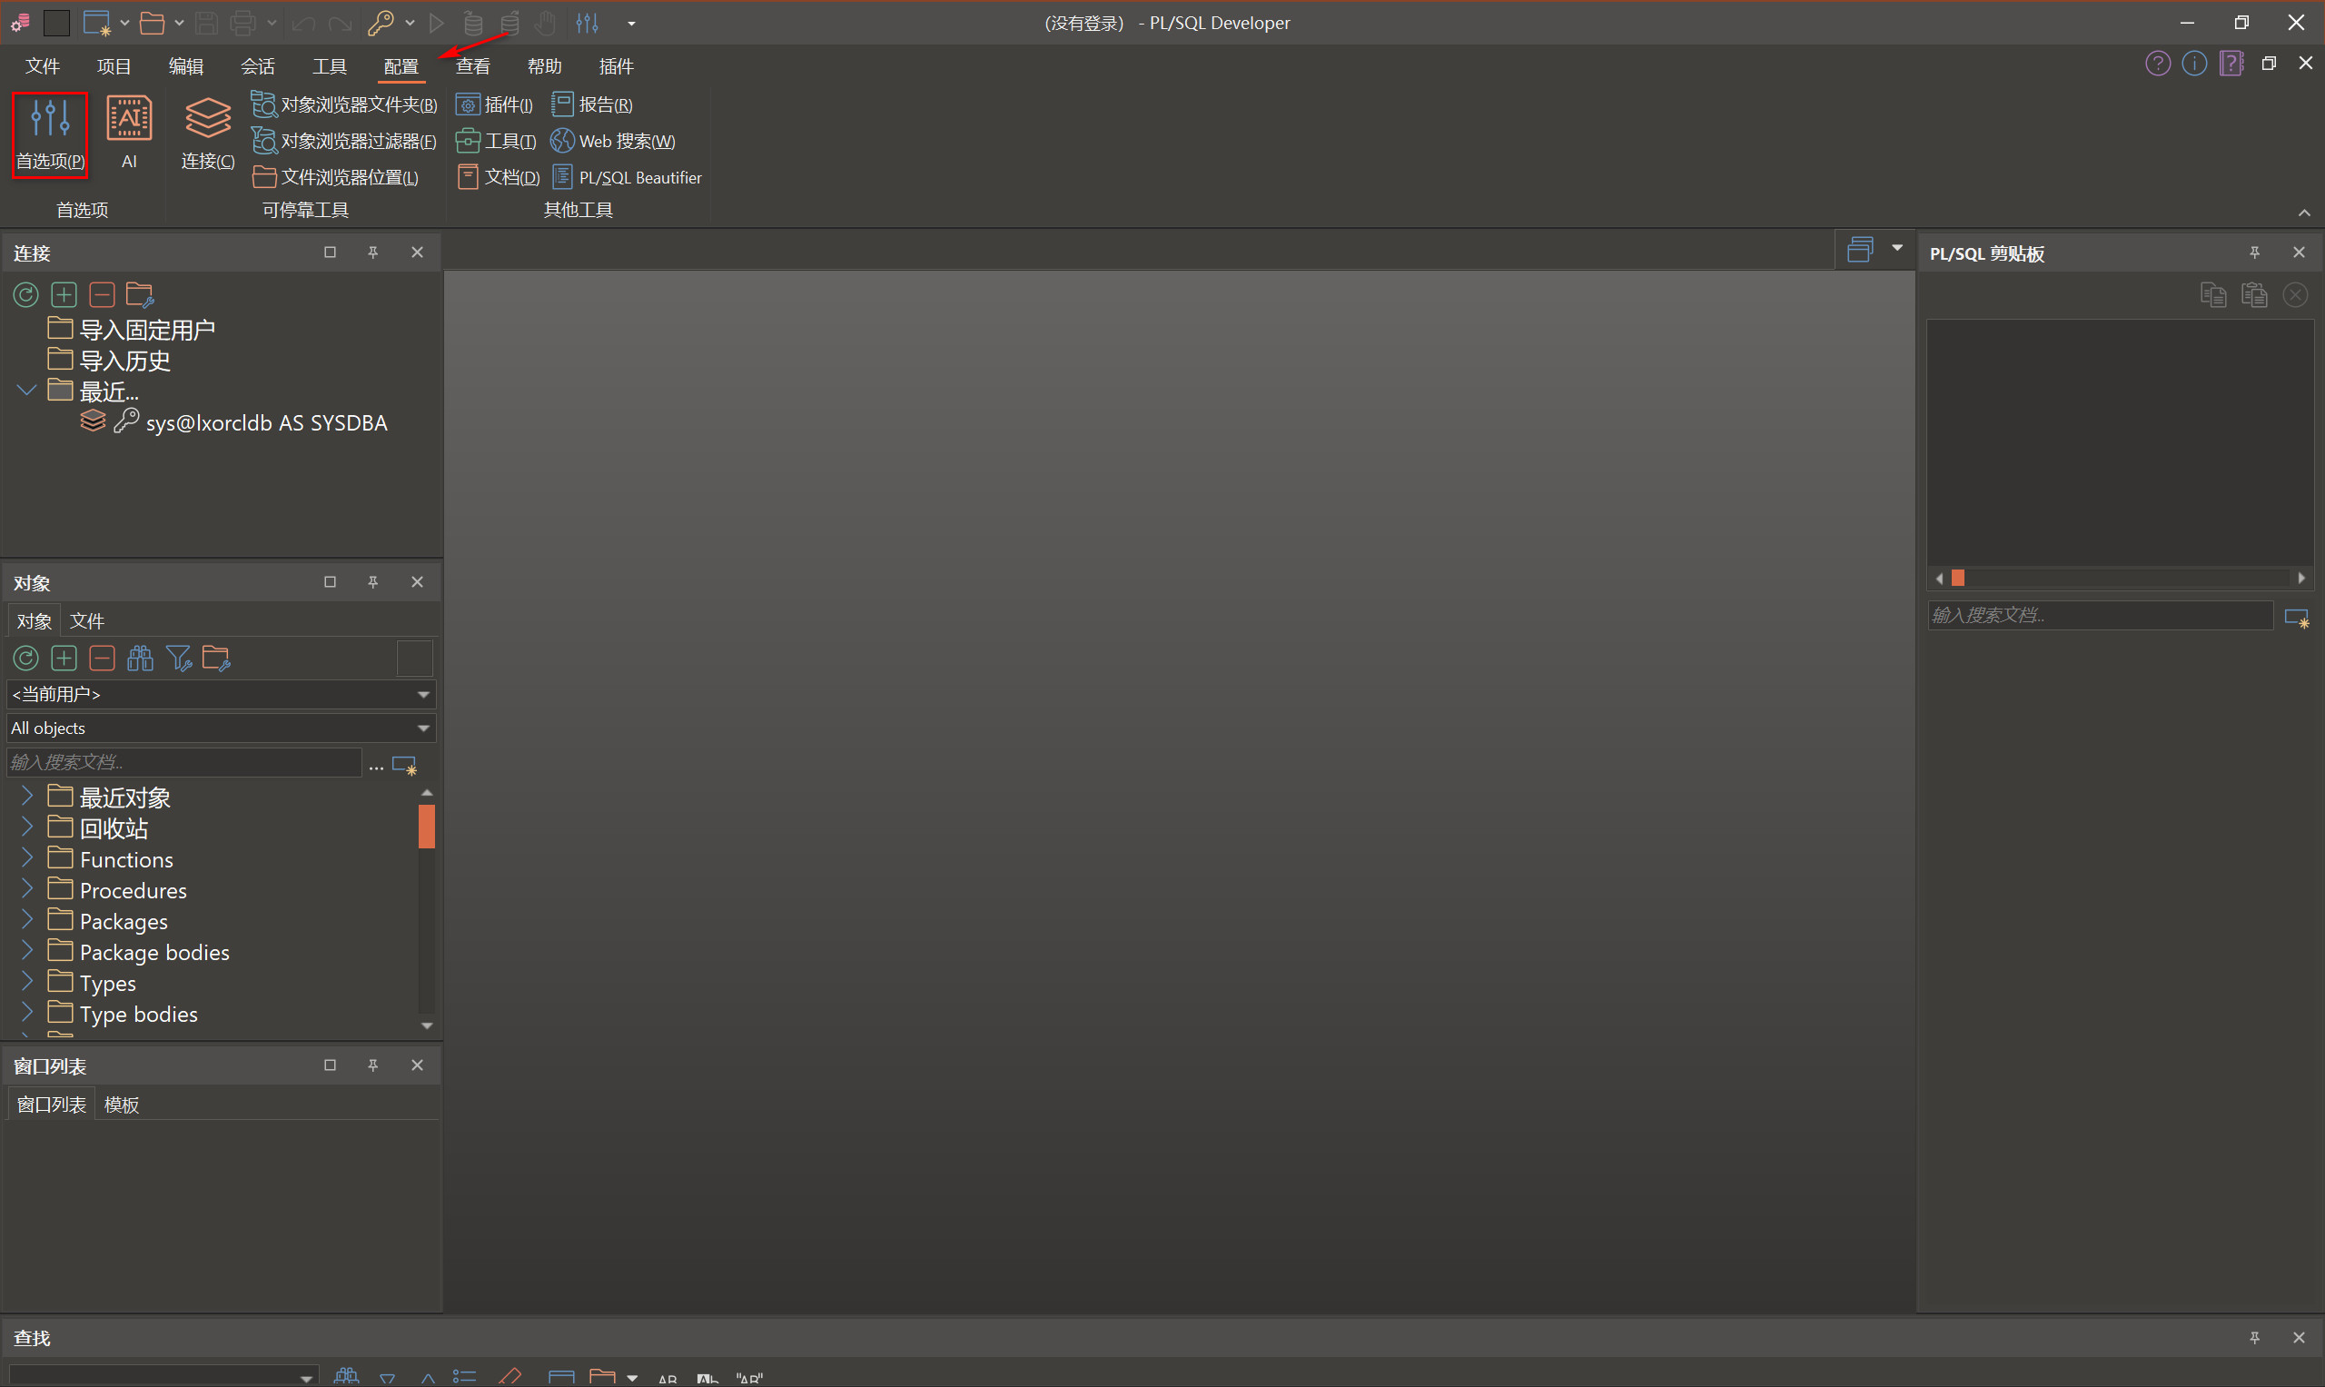Screen dimensions: 2325x1387
Task: Toggle pin on PL/SQL 剪贴板 panel
Action: pyautogui.click(x=2254, y=253)
